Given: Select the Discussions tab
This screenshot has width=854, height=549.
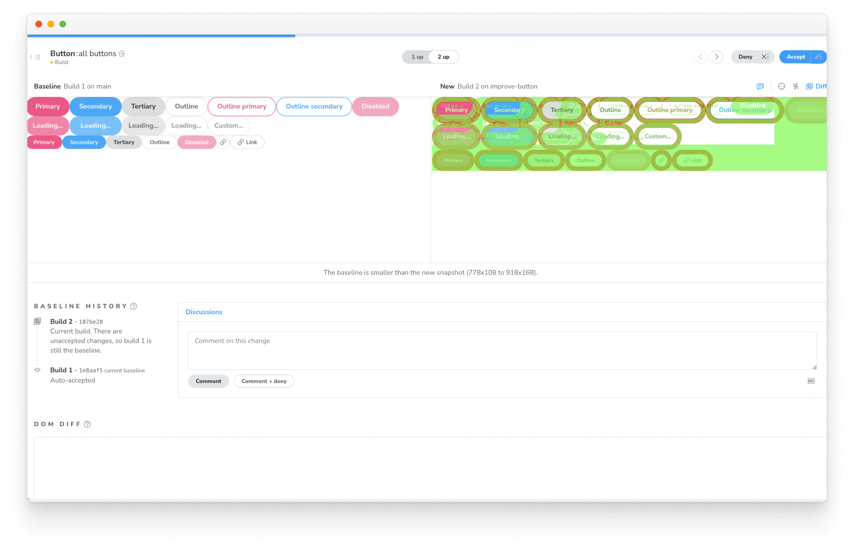Looking at the screenshot, I should click(203, 312).
